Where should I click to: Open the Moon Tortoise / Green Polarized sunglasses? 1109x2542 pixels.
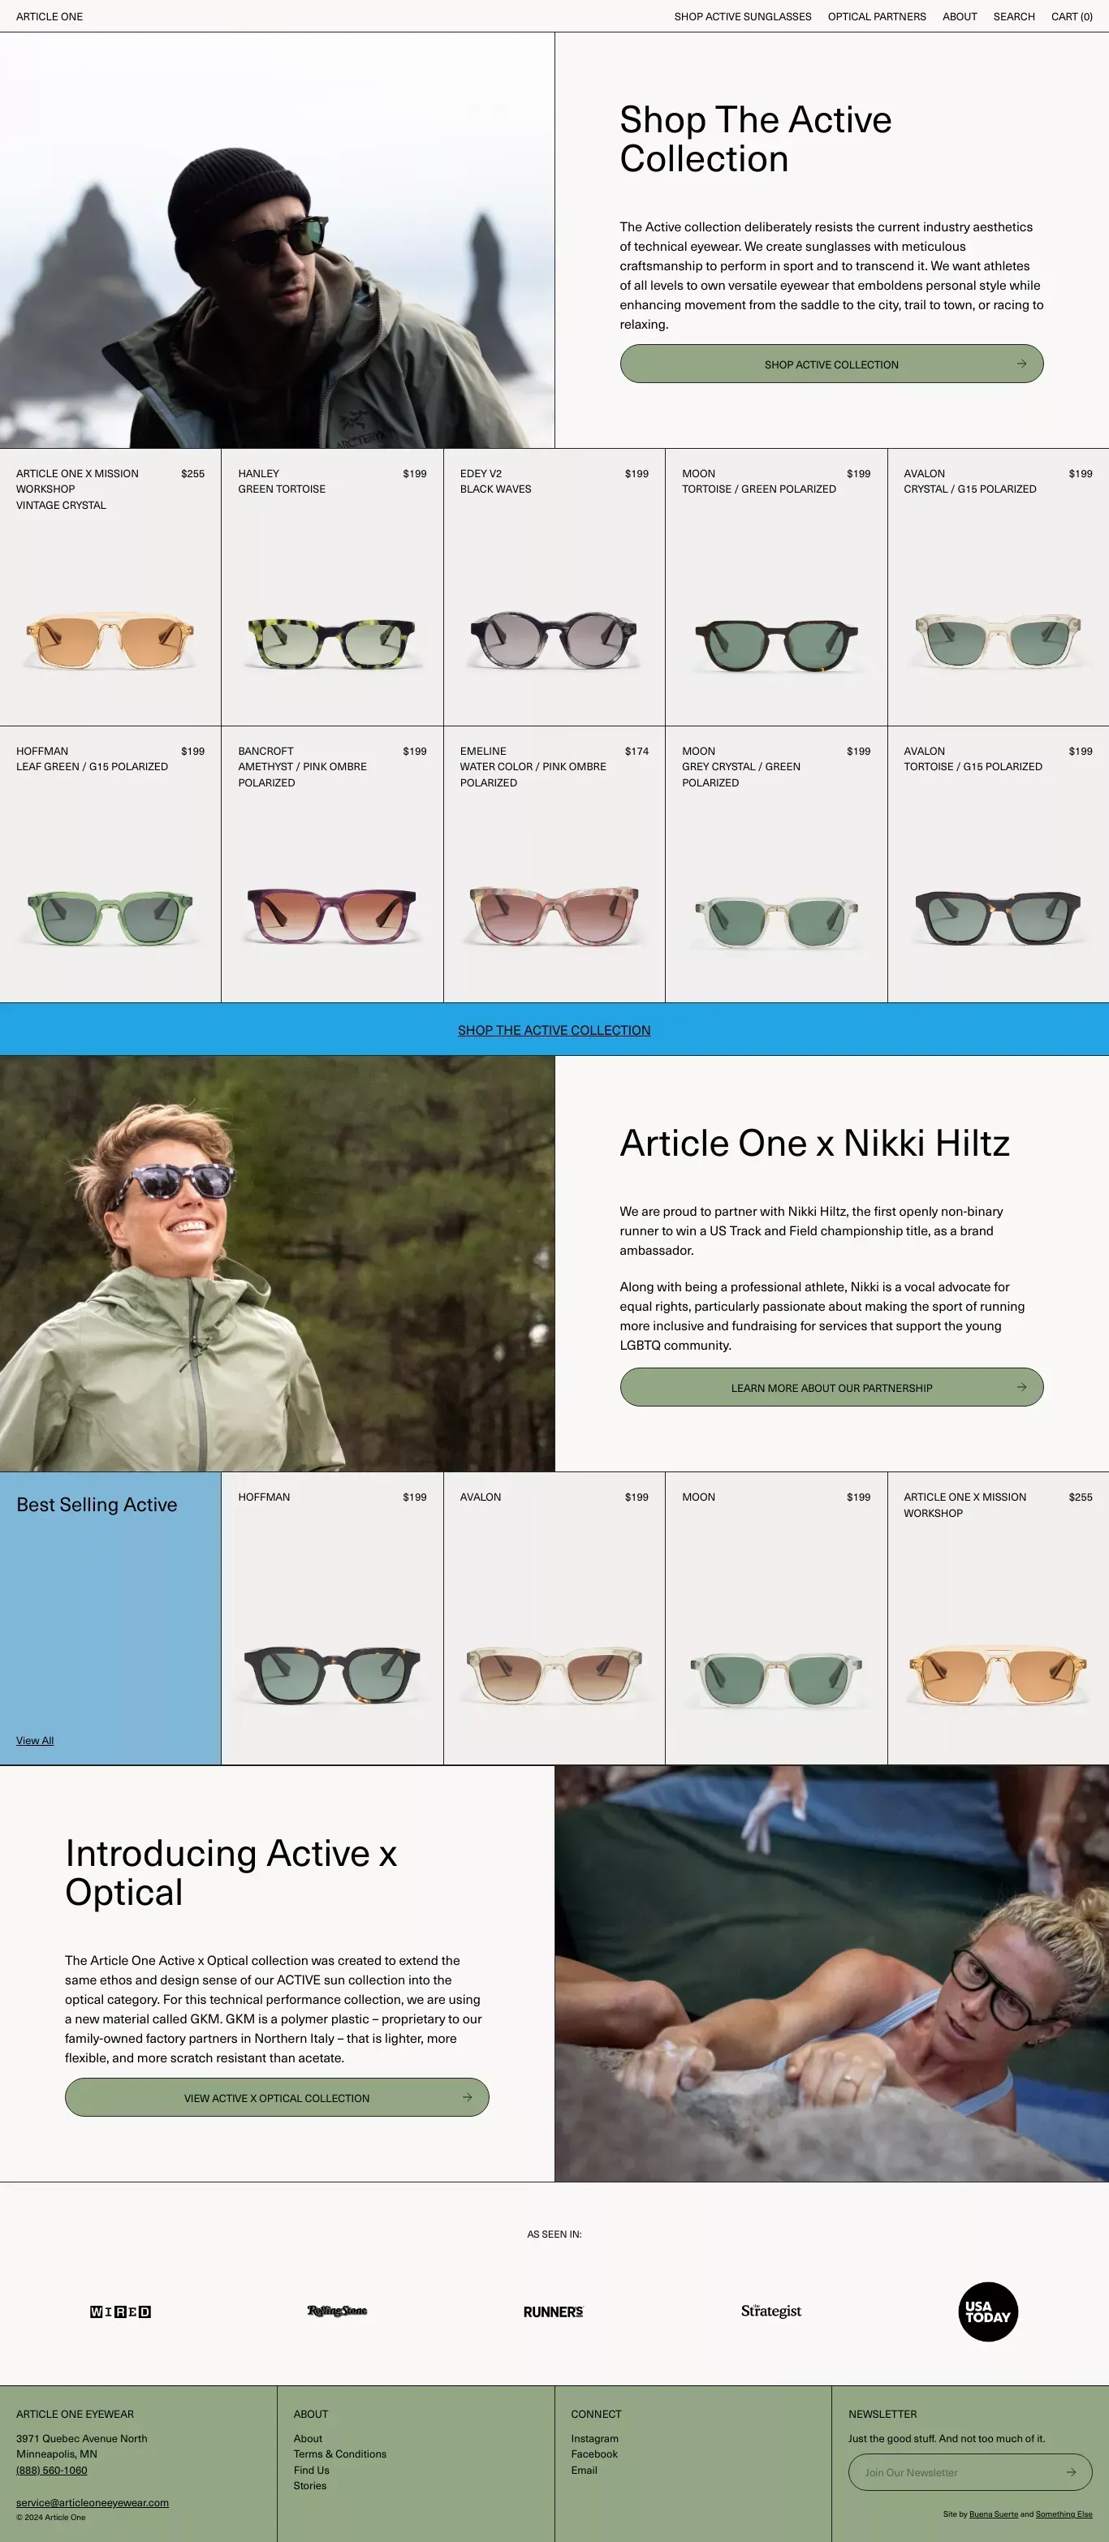[x=776, y=587]
